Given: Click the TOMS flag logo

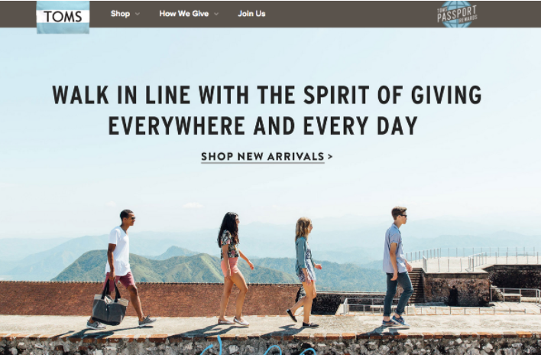Looking at the screenshot, I should pyautogui.click(x=63, y=17).
